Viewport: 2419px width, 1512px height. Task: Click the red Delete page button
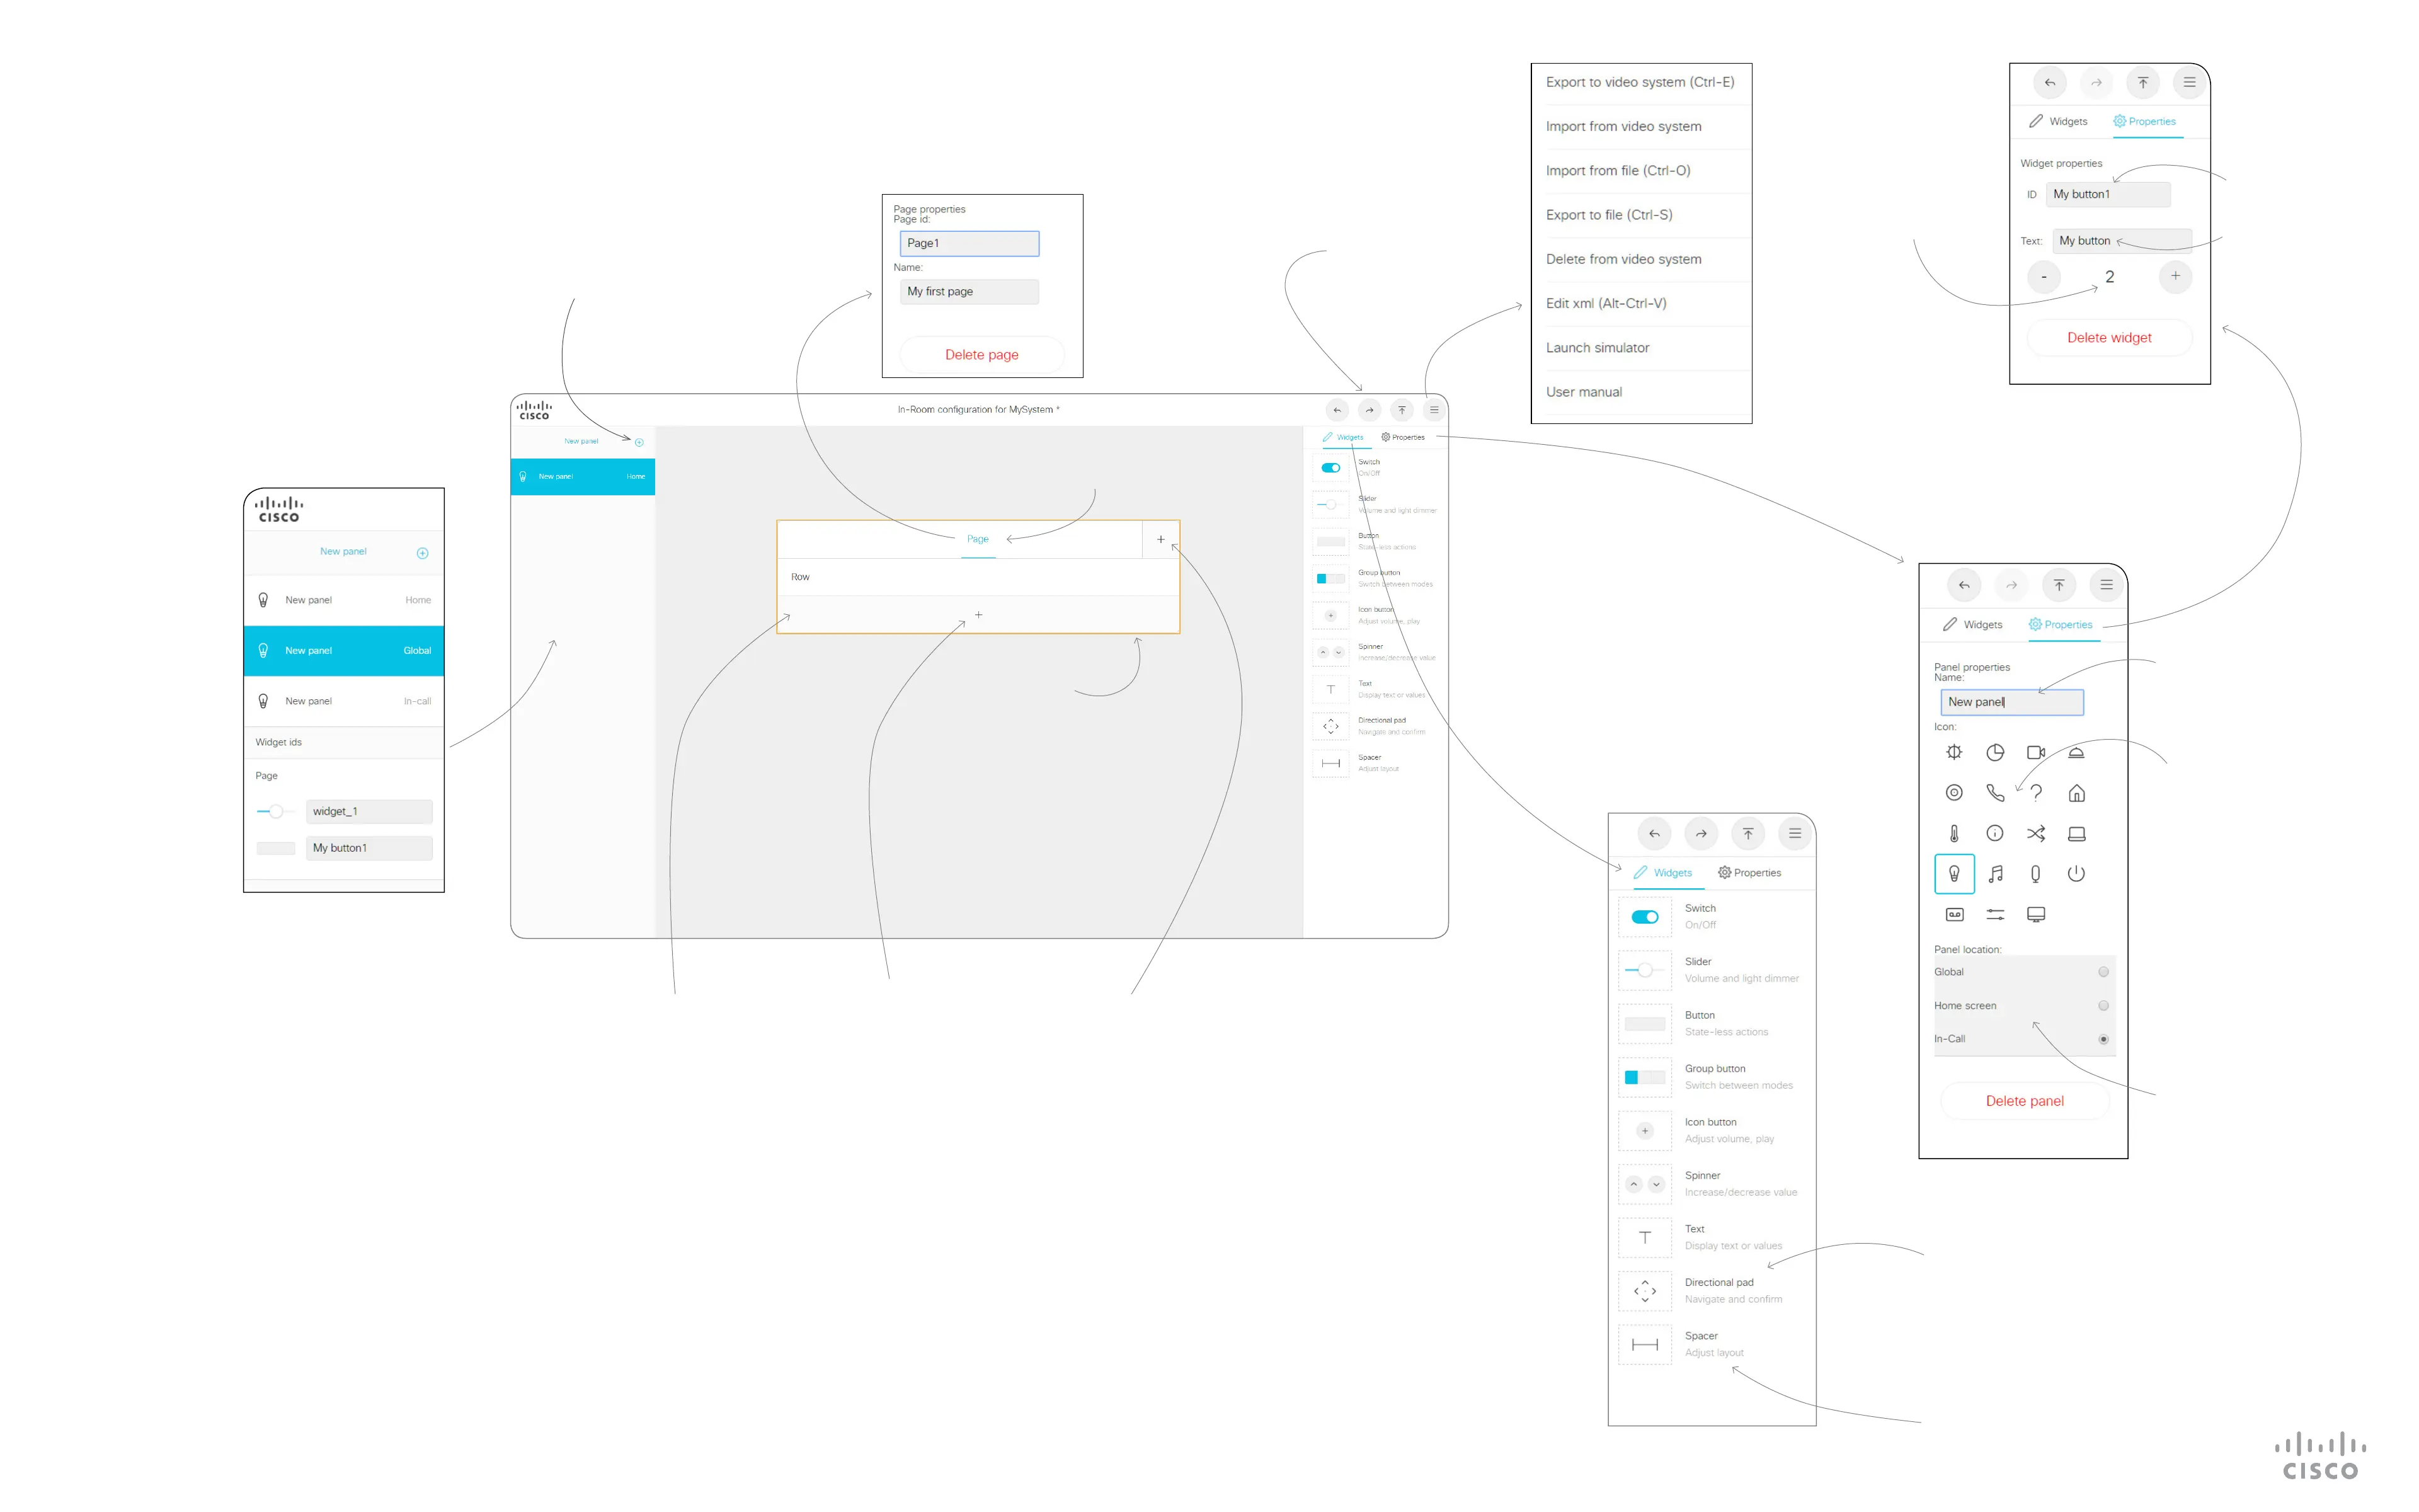(x=981, y=355)
